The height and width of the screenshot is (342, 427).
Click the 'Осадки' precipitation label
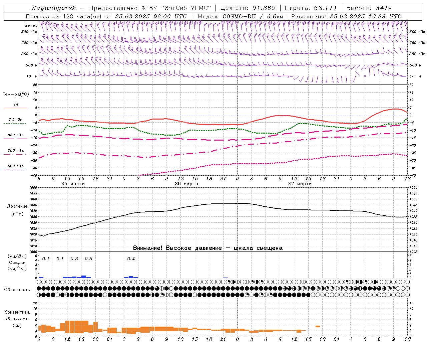(x=17, y=263)
